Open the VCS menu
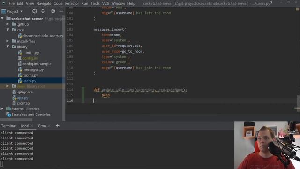Screen dimensions: 300x169 click(105, 3)
